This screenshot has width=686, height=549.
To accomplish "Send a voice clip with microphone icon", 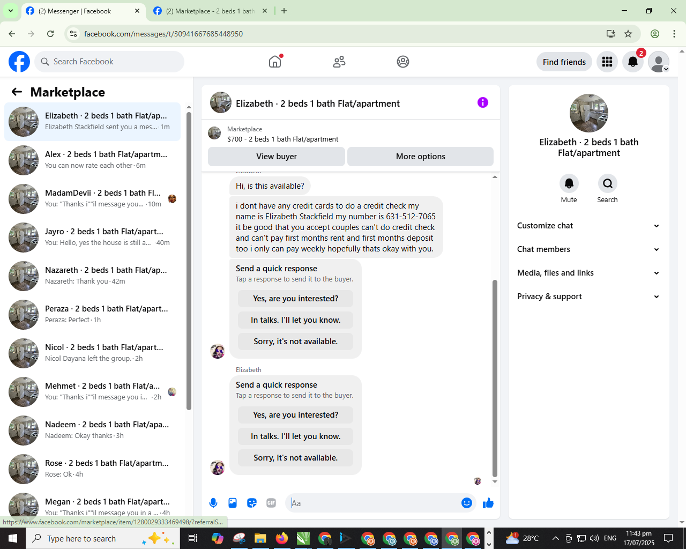I will click(213, 503).
